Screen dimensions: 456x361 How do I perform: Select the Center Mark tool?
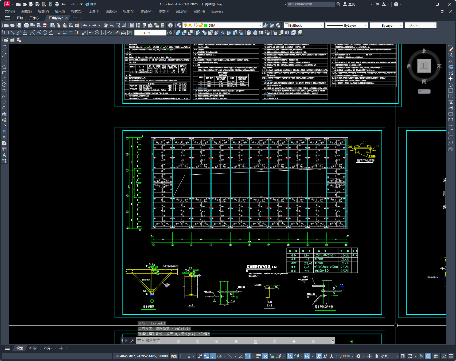click(97, 33)
